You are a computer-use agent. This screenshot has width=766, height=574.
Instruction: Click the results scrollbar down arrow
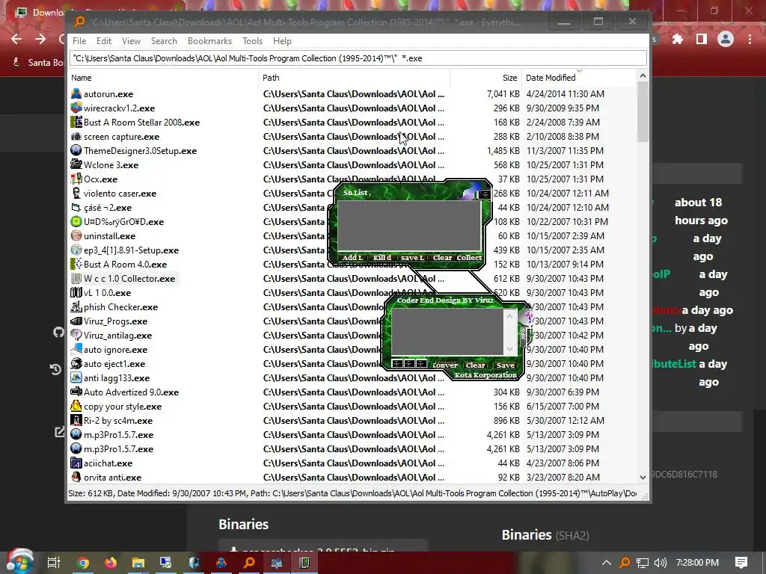(643, 478)
